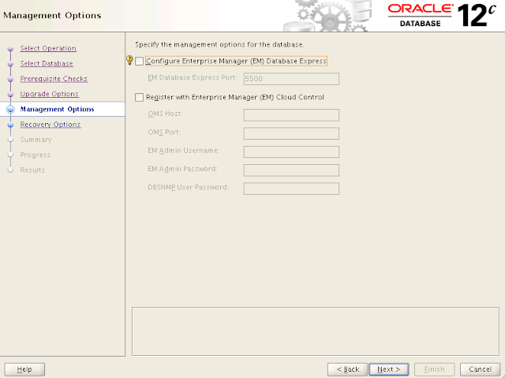Click the Results step label
This screenshot has width=505, height=378.
[32, 170]
